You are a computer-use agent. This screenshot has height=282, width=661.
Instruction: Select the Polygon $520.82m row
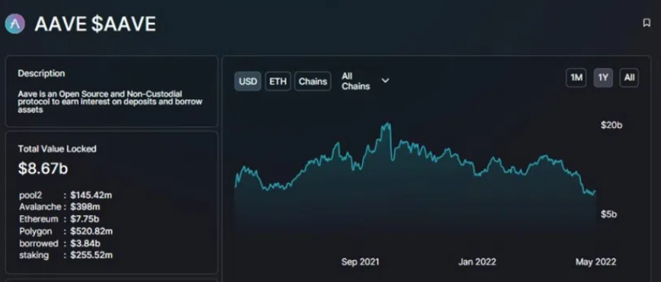click(x=66, y=232)
